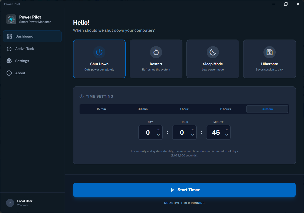The width and height of the screenshot is (304, 213).
Task: Decrease the Hour value with down arrow
Action: coord(193,135)
